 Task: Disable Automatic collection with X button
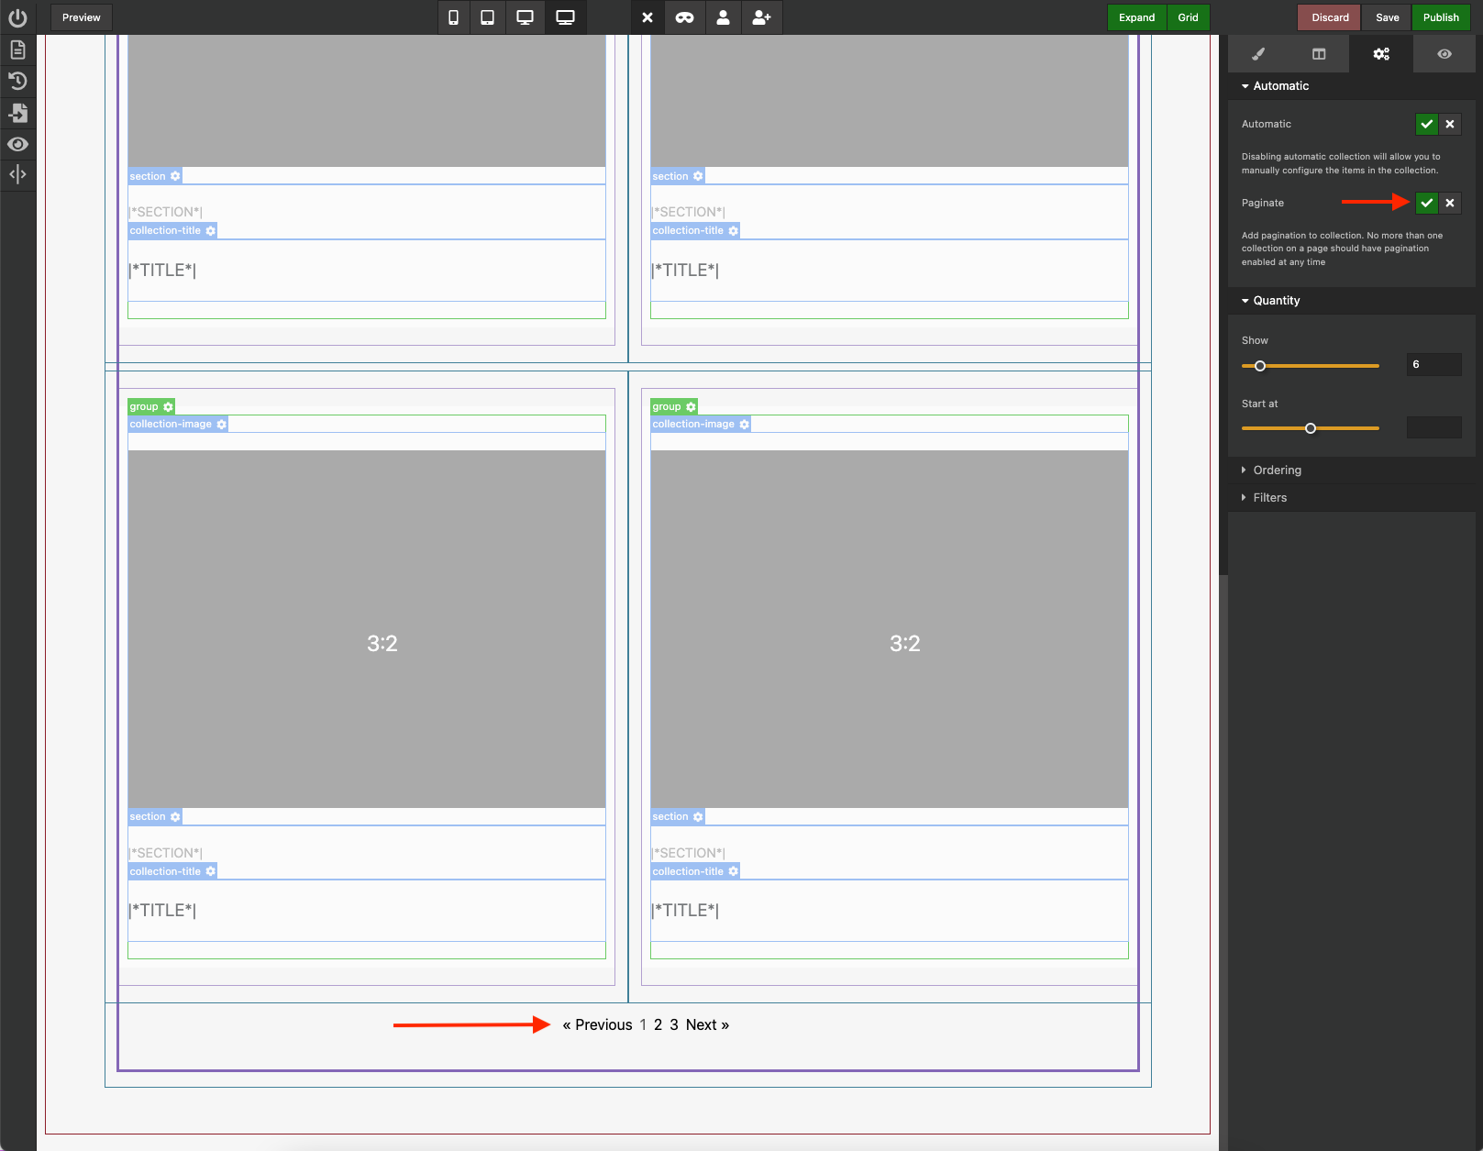coord(1450,124)
